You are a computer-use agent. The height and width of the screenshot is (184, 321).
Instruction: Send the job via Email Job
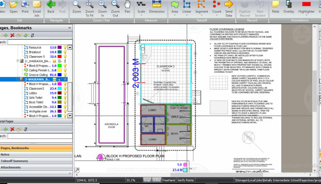pos(37,9)
